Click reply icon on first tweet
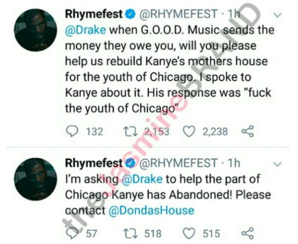This screenshot has width=298, height=244. (72, 132)
